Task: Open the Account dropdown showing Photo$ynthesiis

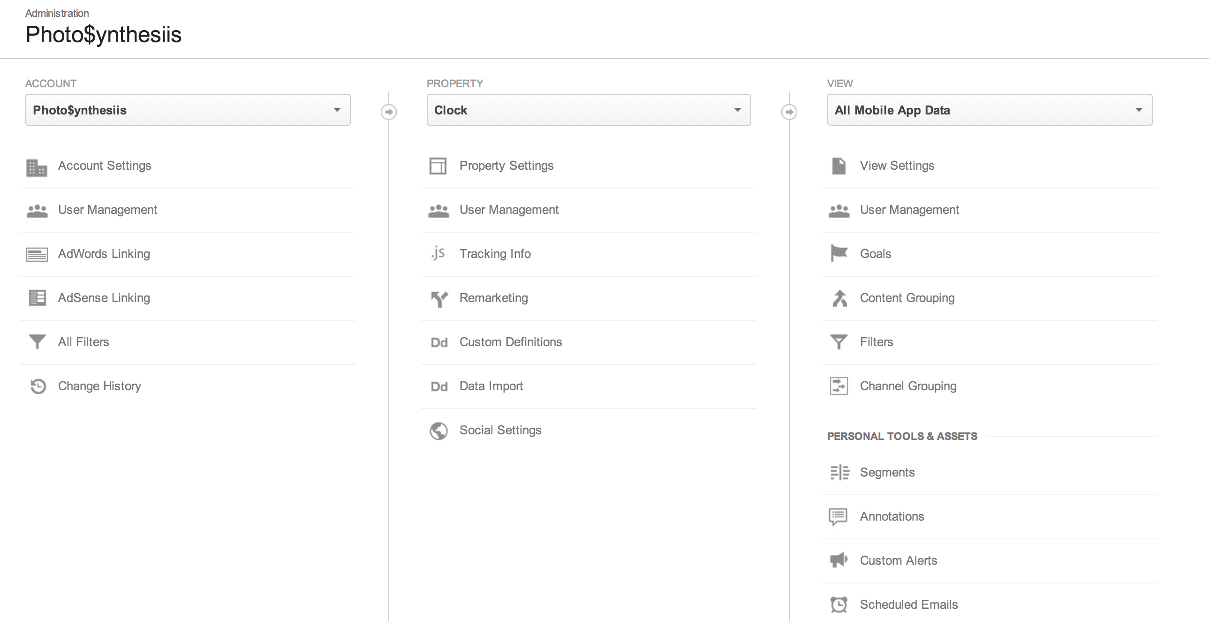Action: tap(188, 110)
